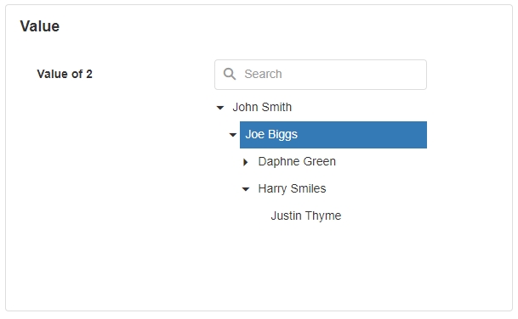The height and width of the screenshot is (319, 518).
Task: Collapse the Harry Smiles node arrow
Action: click(x=246, y=189)
